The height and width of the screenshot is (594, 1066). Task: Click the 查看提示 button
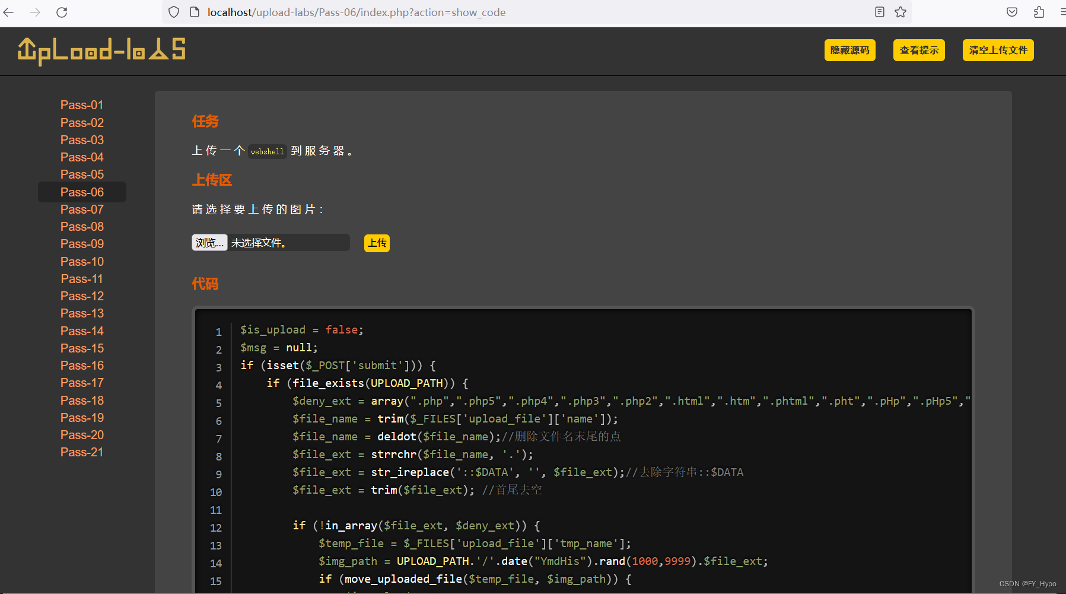click(x=919, y=50)
